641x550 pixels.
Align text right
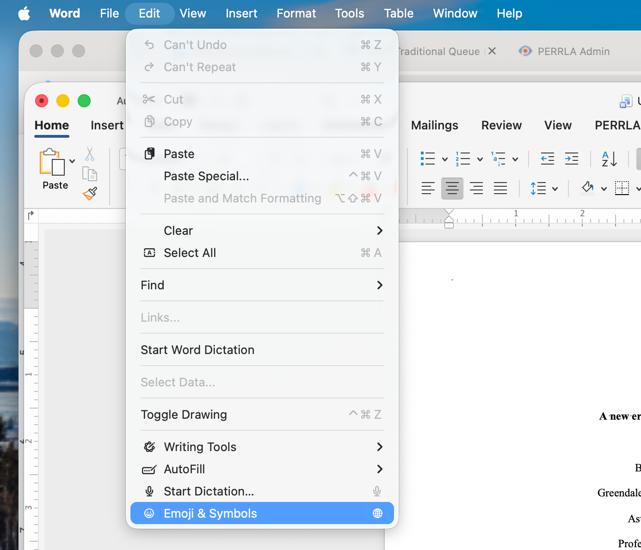pyautogui.click(x=476, y=188)
